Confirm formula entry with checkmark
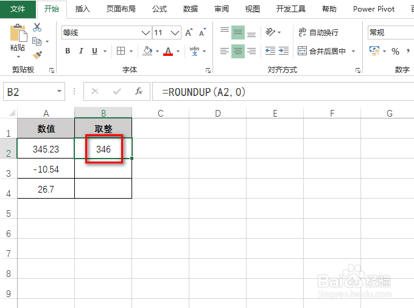Viewport: 414px width, 308px height. [117, 91]
